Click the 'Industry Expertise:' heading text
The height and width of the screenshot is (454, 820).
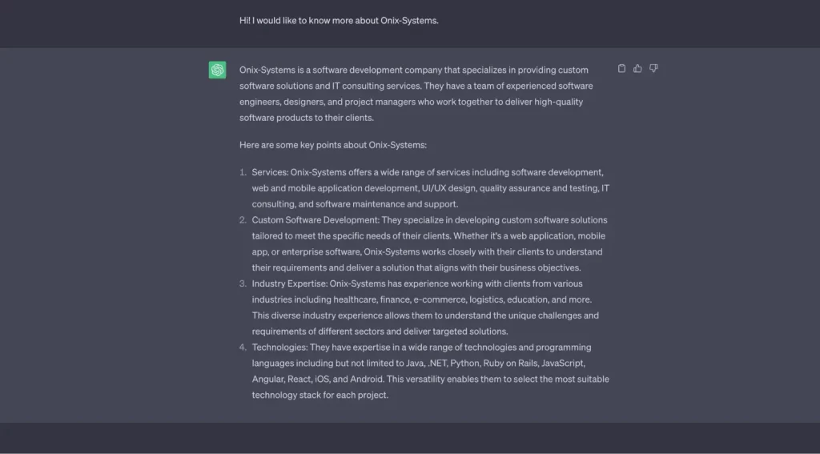tap(290, 283)
